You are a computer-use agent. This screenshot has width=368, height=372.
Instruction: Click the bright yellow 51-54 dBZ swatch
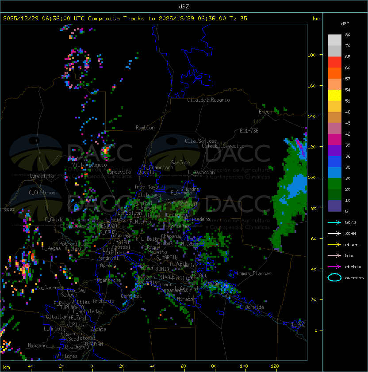point(334,95)
